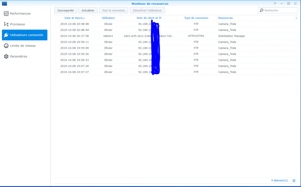The image size is (301, 187).
Task: Click the Ressources column header
Action: pyautogui.click(x=225, y=18)
